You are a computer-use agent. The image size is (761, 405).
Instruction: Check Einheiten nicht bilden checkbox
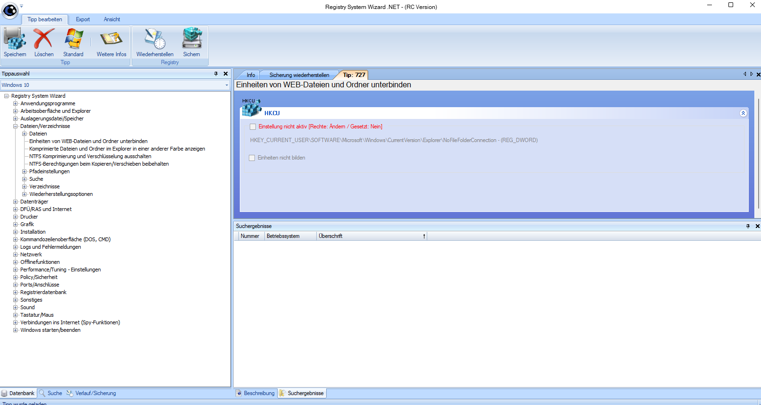pos(252,158)
